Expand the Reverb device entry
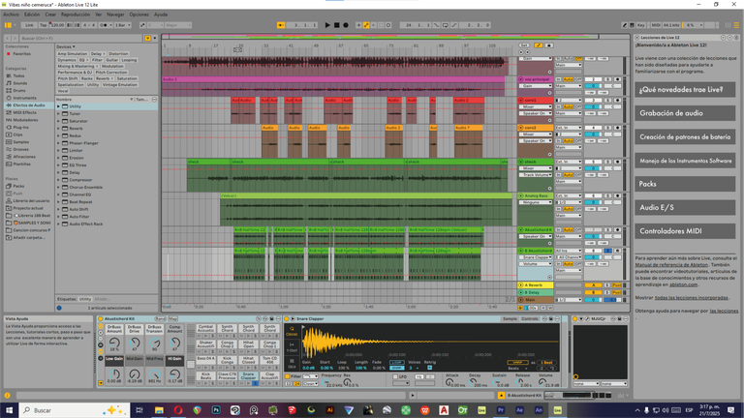This screenshot has width=744, height=418. pos(59,129)
